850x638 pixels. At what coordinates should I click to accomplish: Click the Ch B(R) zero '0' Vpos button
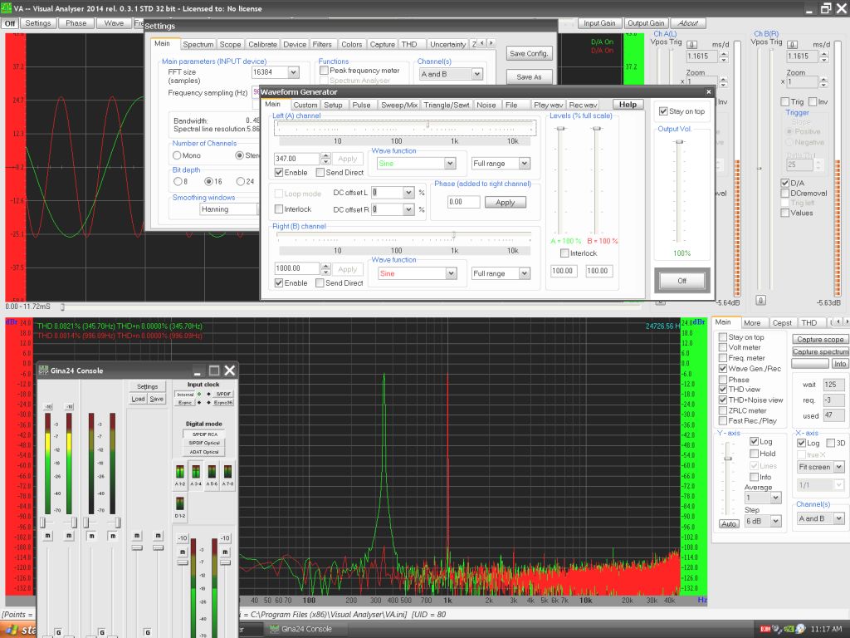click(793, 45)
